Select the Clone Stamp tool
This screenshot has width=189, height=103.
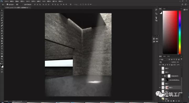2,31
